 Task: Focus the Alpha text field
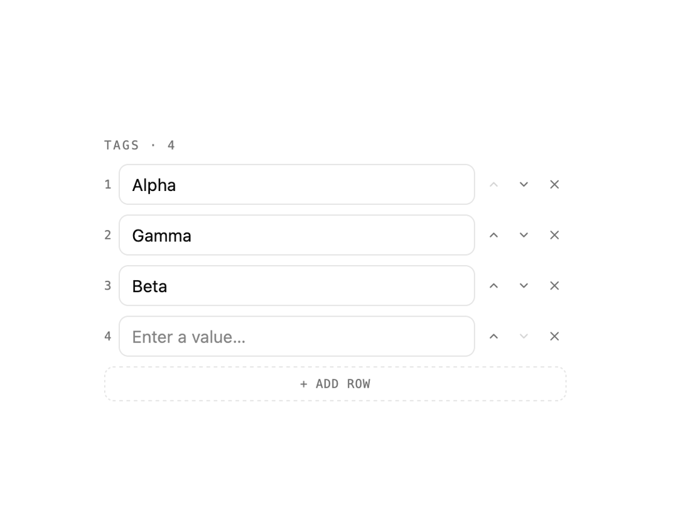coord(296,185)
